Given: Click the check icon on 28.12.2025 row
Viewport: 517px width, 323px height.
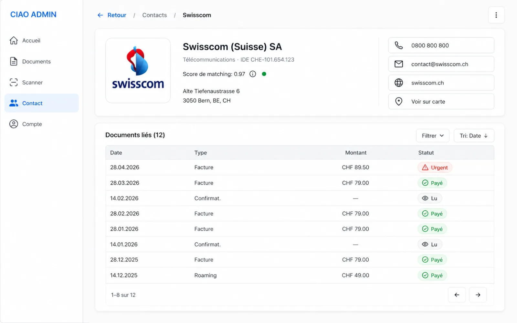Looking at the screenshot, I should pyautogui.click(x=425, y=260).
